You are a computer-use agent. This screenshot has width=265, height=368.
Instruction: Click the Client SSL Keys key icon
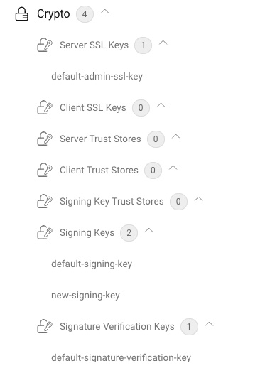pyautogui.click(x=45, y=107)
